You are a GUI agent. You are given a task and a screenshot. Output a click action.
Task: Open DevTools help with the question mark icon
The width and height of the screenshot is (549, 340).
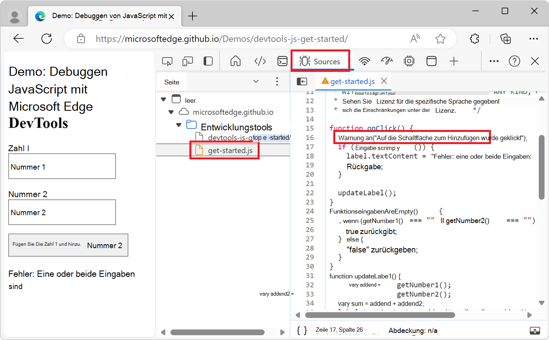[514, 61]
